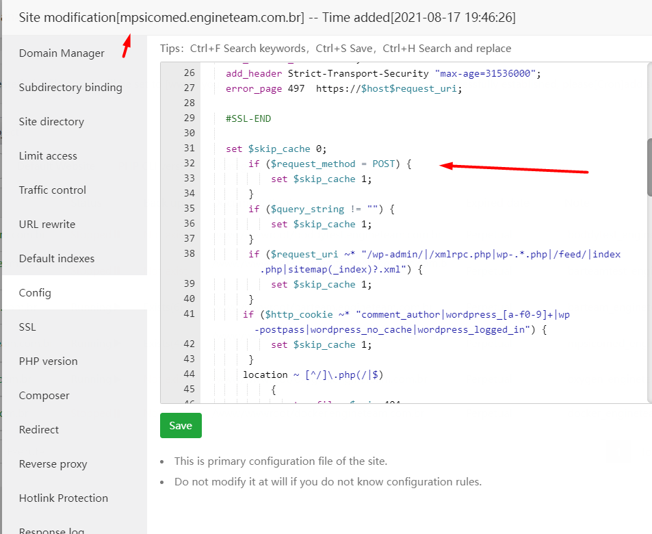The height and width of the screenshot is (534, 652).
Task: Open the Composer section
Action: pyautogui.click(x=44, y=396)
